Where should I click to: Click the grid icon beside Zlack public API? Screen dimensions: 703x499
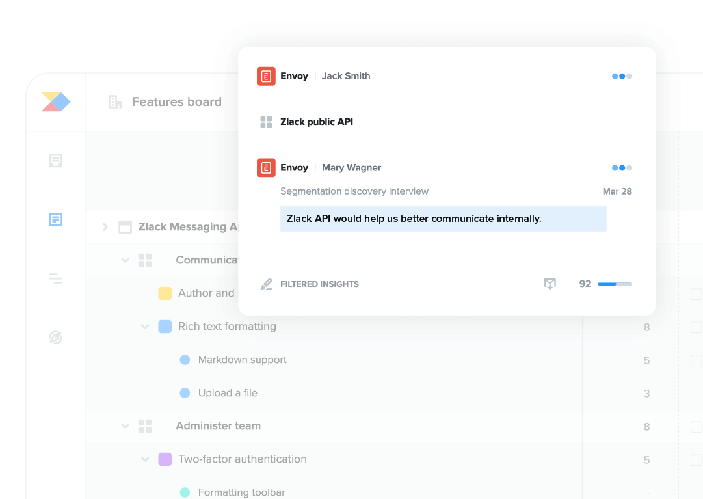tap(266, 122)
